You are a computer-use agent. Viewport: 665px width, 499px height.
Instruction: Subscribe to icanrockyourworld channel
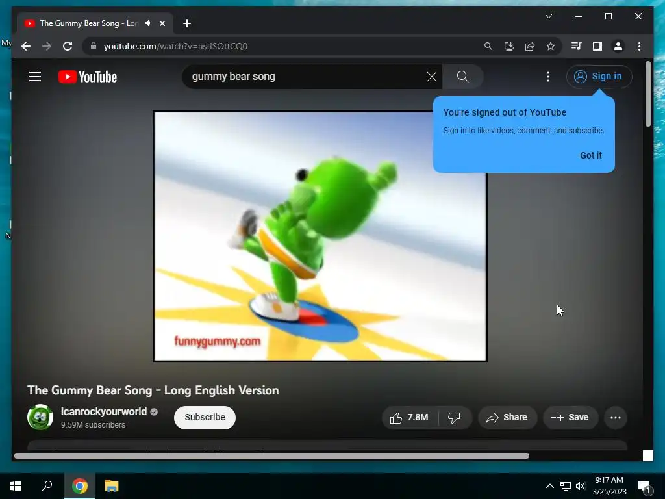click(205, 418)
